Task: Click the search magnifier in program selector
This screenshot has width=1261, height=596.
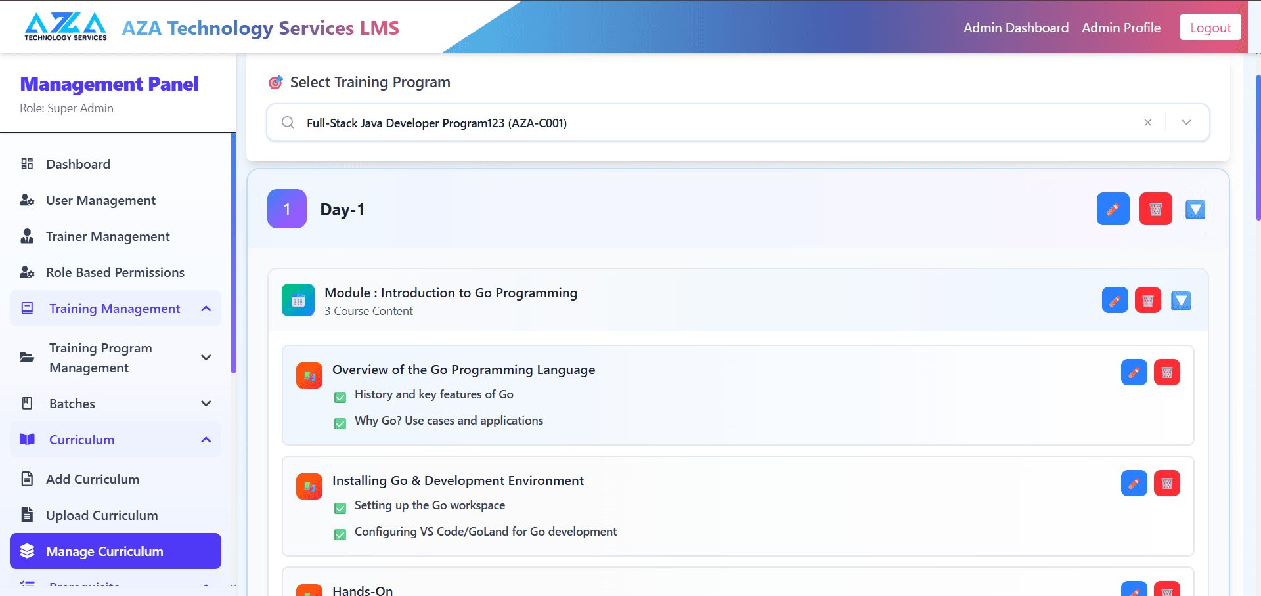Action: point(288,123)
